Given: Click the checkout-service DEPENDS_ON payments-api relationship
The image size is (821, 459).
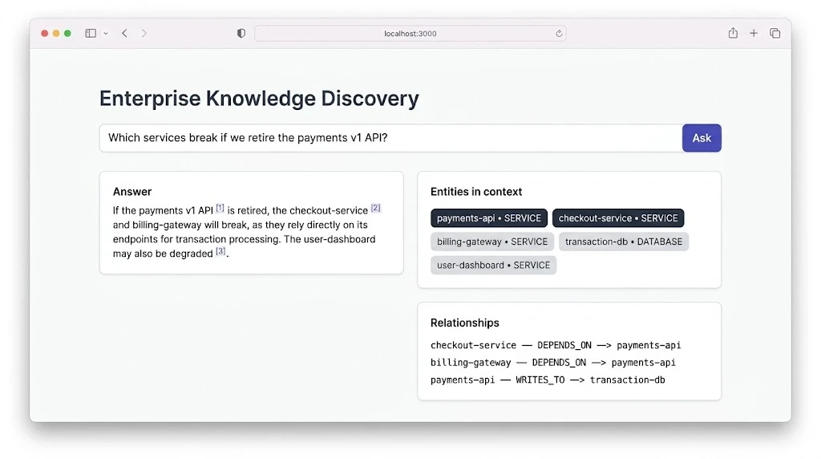Looking at the screenshot, I should point(556,345).
